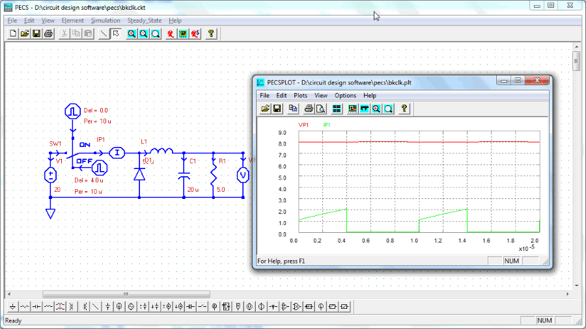The height and width of the screenshot is (329, 586).
Task: Save plot using PECSPLOT floppy icon
Action: [x=277, y=109]
